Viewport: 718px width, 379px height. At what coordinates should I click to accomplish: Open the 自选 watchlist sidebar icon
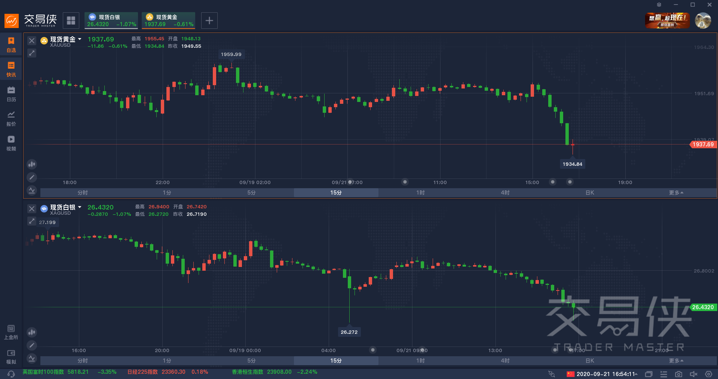pos(11,44)
